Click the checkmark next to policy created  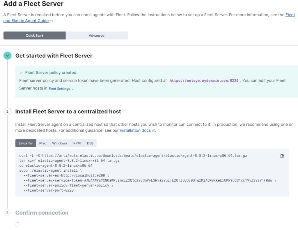pyautogui.click(x=21, y=73)
